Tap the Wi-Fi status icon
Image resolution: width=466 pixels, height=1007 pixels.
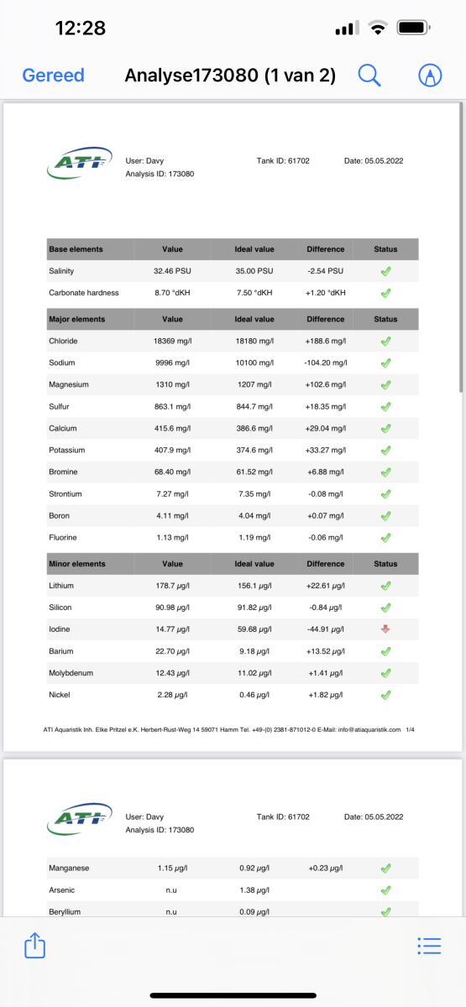click(378, 29)
